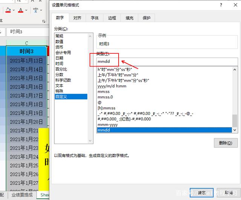Image resolution: width=241 pixels, height=200 pixels.
Task: Click cell 2021年1月17日
Action: pos(26,96)
